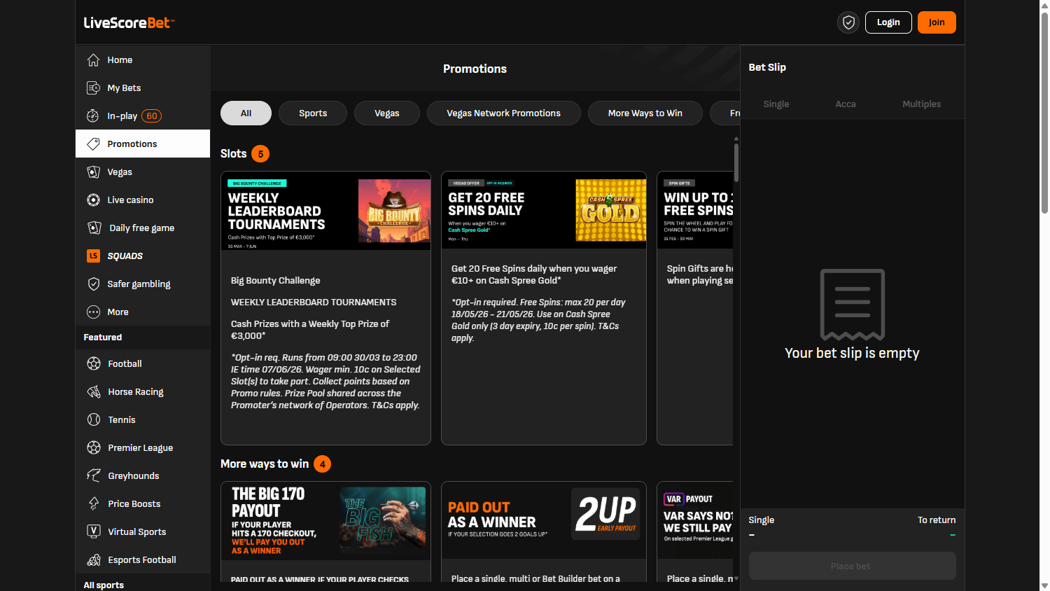Click the promotions list scrollbar
This screenshot has width=1050, height=591.
[736, 162]
